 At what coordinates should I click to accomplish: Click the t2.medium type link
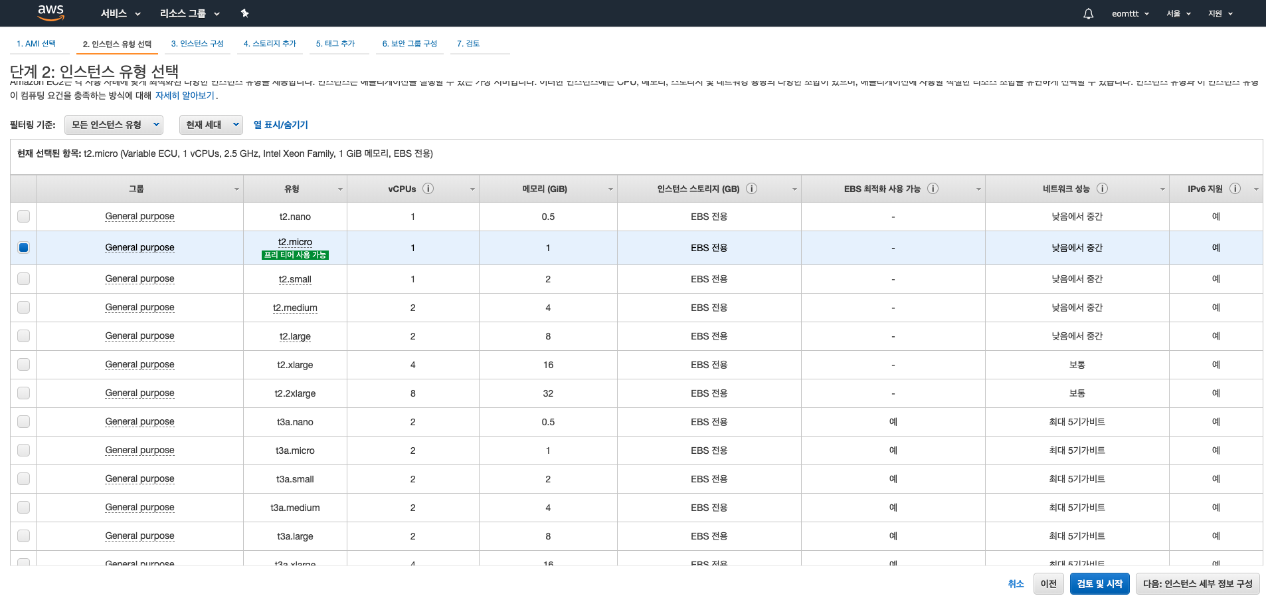295,308
